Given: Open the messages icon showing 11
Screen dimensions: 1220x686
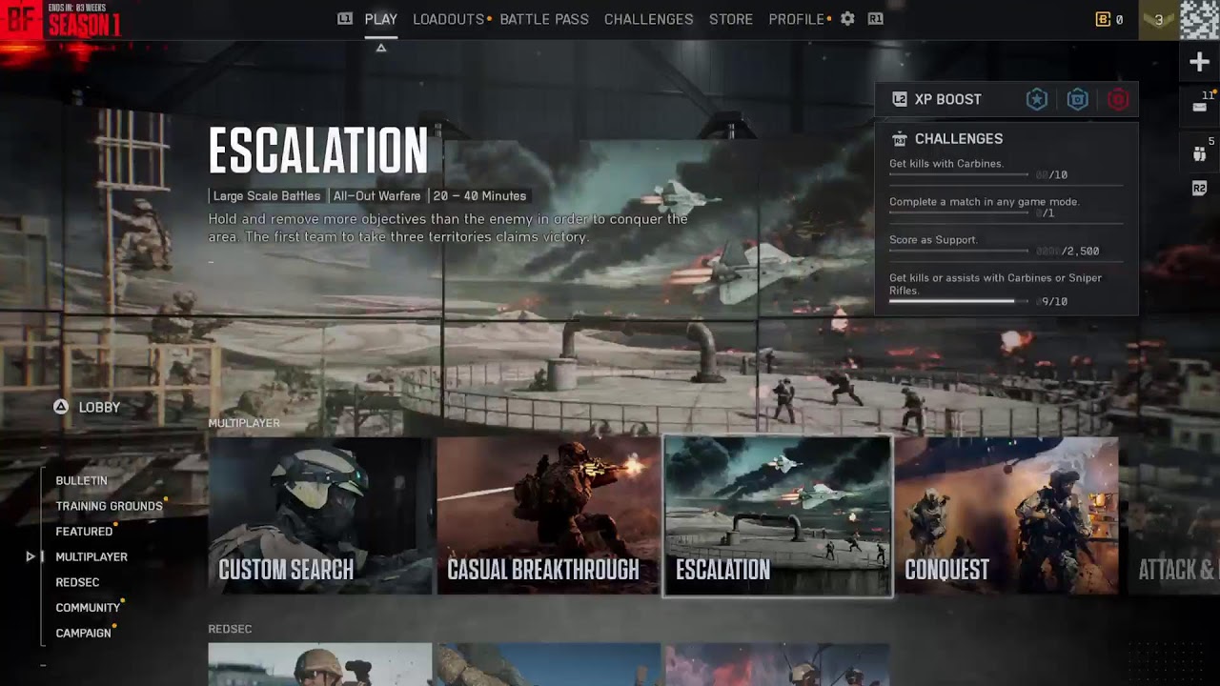Looking at the screenshot, I should (1199, 107).
